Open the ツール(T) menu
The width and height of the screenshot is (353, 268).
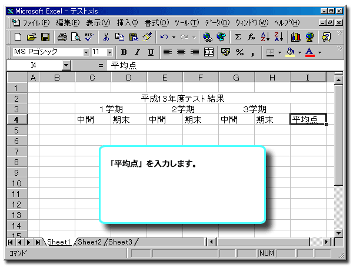pyautogui.click(x=187, y=23)
